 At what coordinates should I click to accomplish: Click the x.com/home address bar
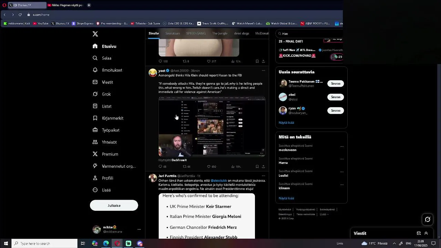[41, 15]
